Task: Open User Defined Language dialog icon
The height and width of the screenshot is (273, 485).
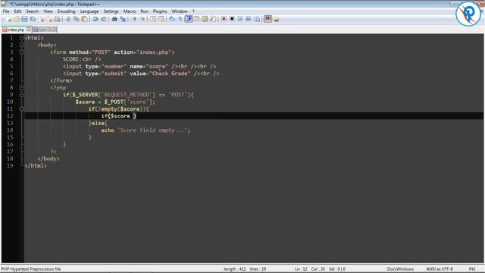Action: pos(197,19)
